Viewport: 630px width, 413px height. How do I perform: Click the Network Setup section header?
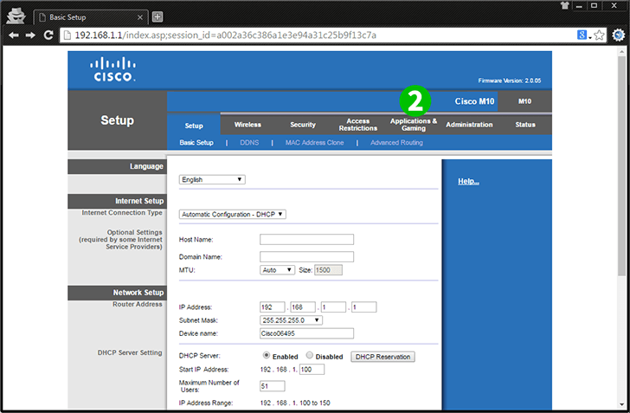(x=118, y=293)
